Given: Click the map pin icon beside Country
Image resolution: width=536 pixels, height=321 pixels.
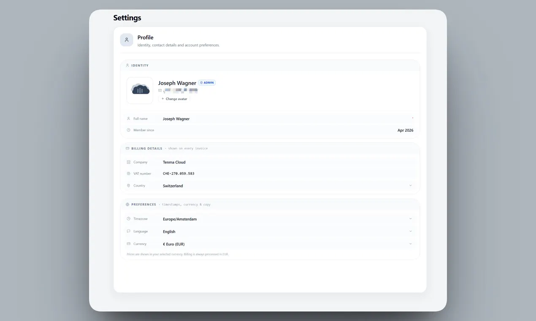Looking at the screenshot, I should click(129, 185).
